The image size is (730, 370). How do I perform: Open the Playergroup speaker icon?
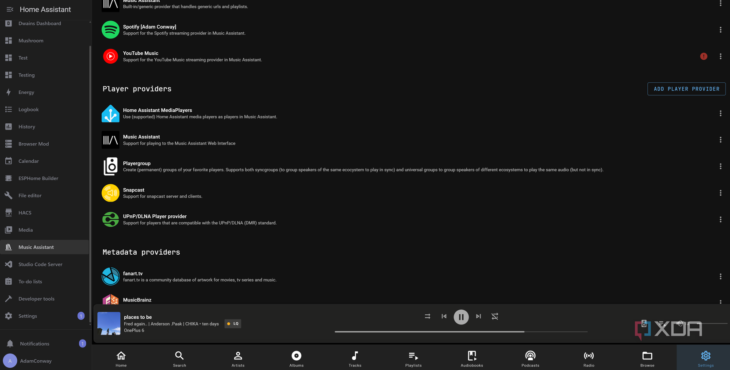click(111, 166)
